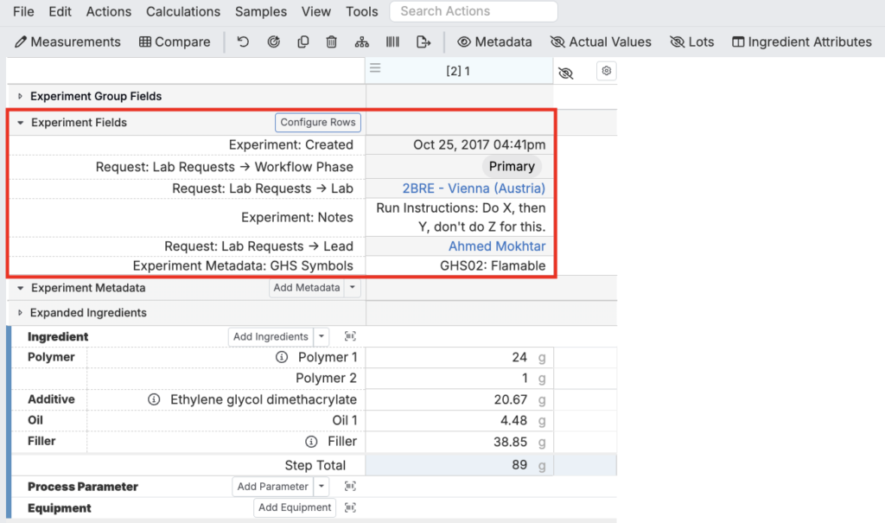This screenshot has width=885, height=523.
Task: Open the 2BRE - Vienna (Austria) link
Action: point(474,188)
